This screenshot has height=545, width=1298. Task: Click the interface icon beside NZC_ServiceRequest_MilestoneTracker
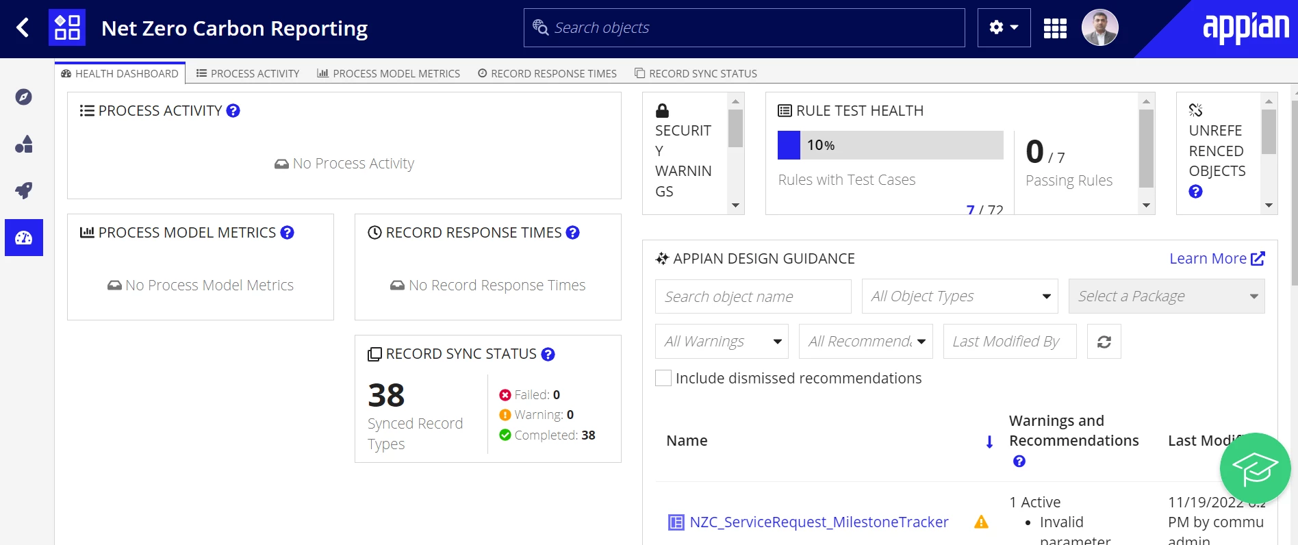click(x=676, y=522)
